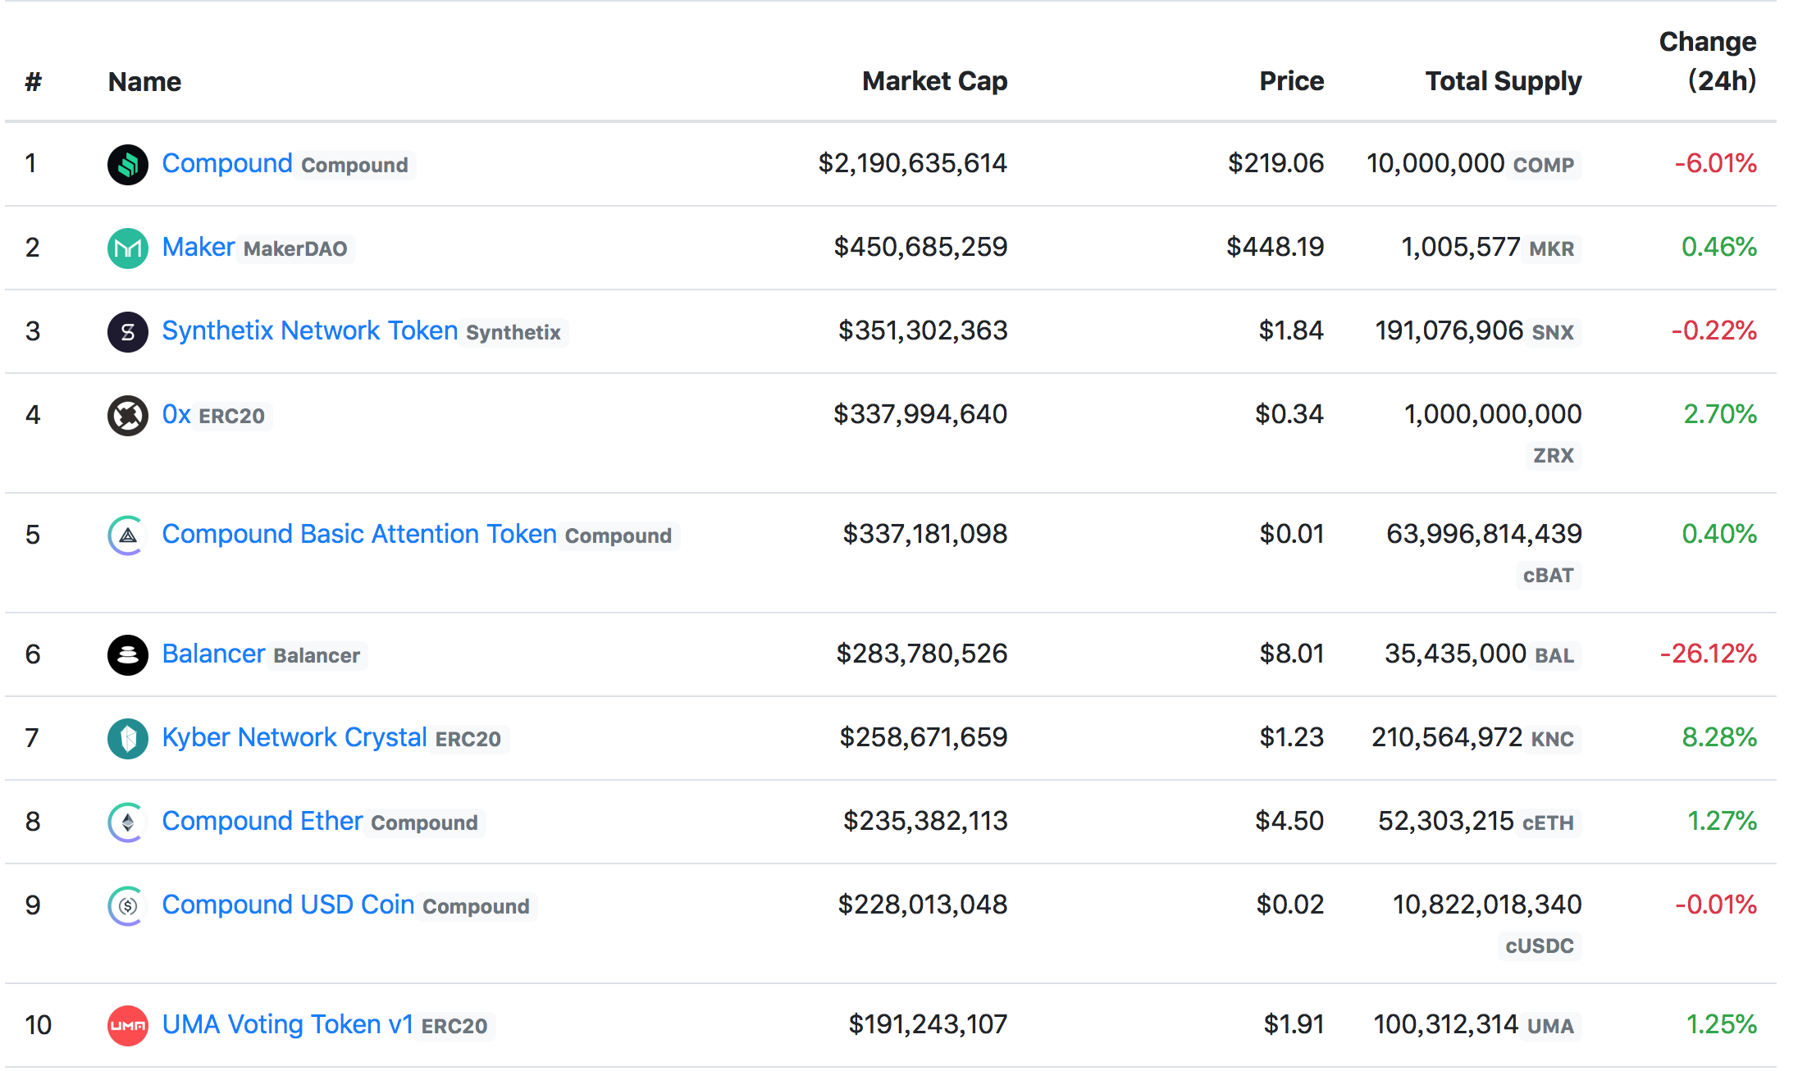This screenshot has height=1071, width=1798.
Task: Click Compound tag beside Compound Ether
Action: 424,823
